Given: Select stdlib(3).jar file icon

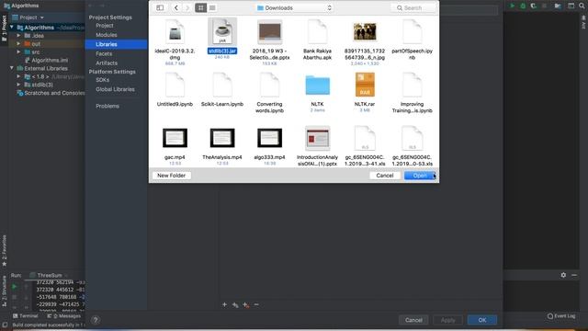Looking at the screenshot, I should click(x=222, y=31).
